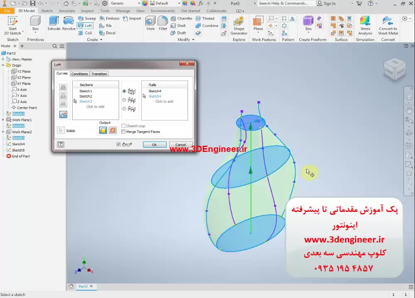Collapse the Origin folder
415x298 pixels.
coord(3,65)
